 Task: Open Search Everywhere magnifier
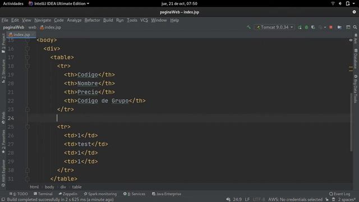tap(355, 27)
